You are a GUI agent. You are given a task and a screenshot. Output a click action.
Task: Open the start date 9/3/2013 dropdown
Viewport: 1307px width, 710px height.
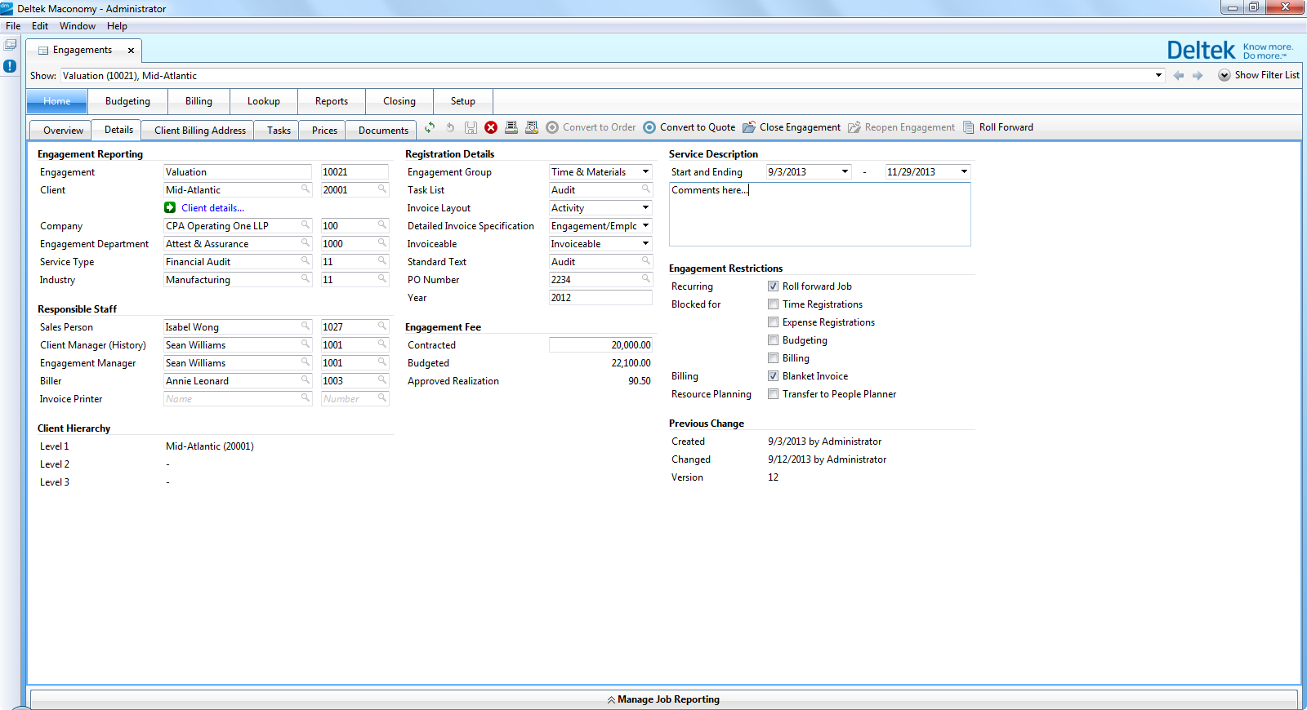(x=845, y=172)
